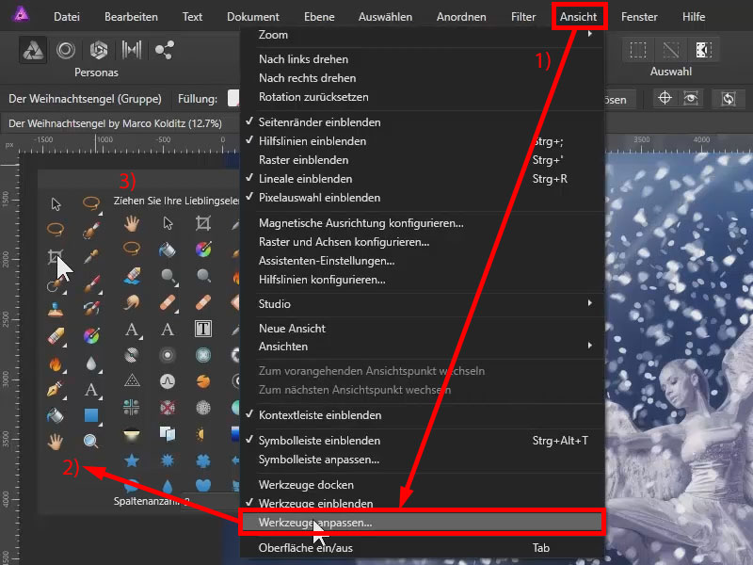
Task: Click the Affinity Photo logo icon
Action: (x=21, y=15)
